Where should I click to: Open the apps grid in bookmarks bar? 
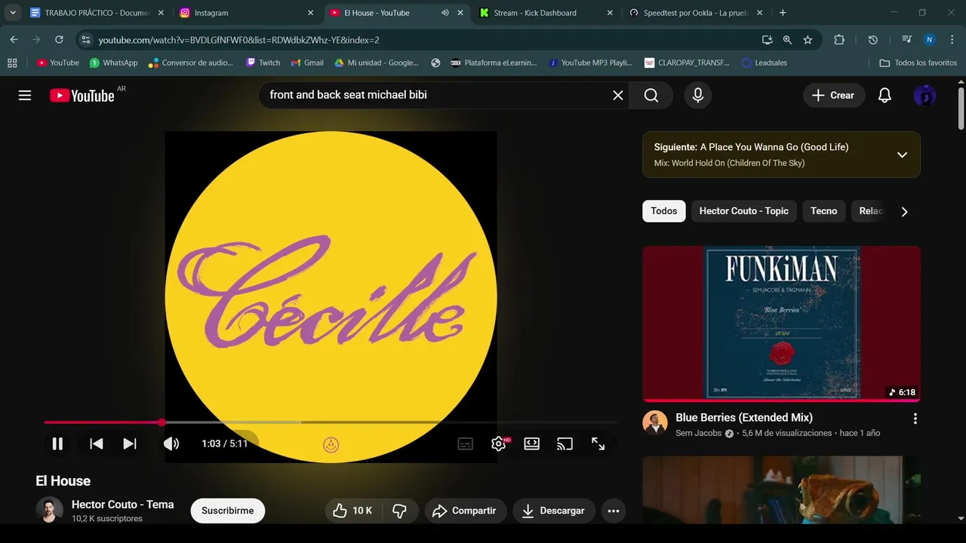(x=12, y=63)
